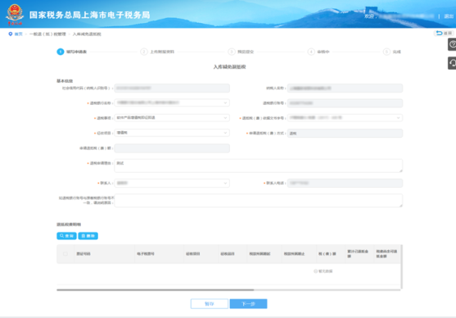Viewport: 456px width, 318px height.
Task: Click the 纳税人名称 field
Action: coord(345,88)
